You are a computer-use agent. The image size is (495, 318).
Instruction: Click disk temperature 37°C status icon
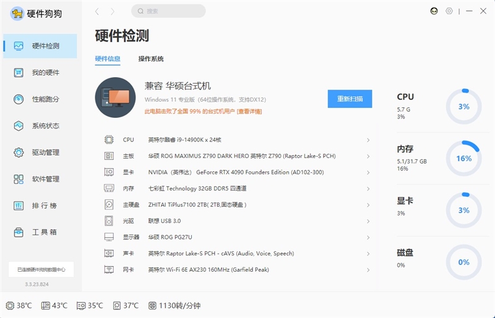click(x=117, y=306)
